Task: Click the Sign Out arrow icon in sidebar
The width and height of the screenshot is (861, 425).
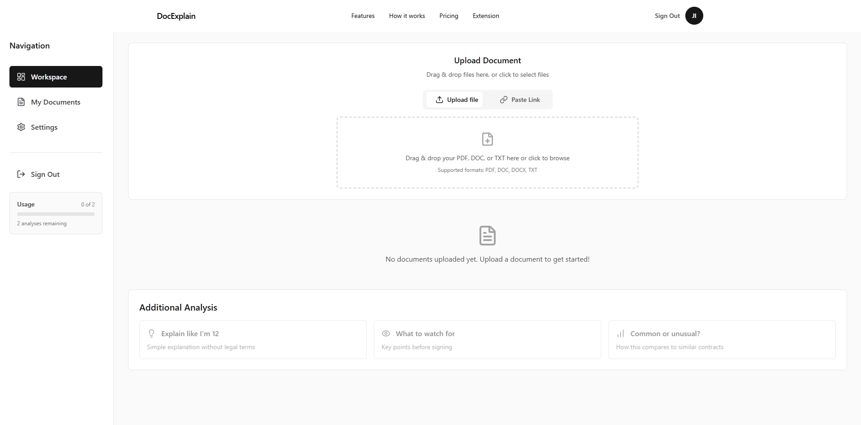Action: [x=21, y=174]
